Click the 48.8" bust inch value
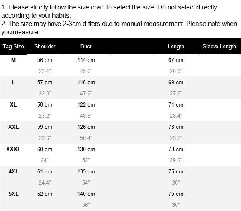 86,116
